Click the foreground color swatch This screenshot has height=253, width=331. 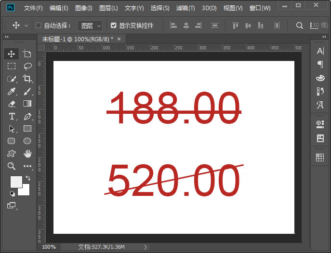(x=16, y=181)
